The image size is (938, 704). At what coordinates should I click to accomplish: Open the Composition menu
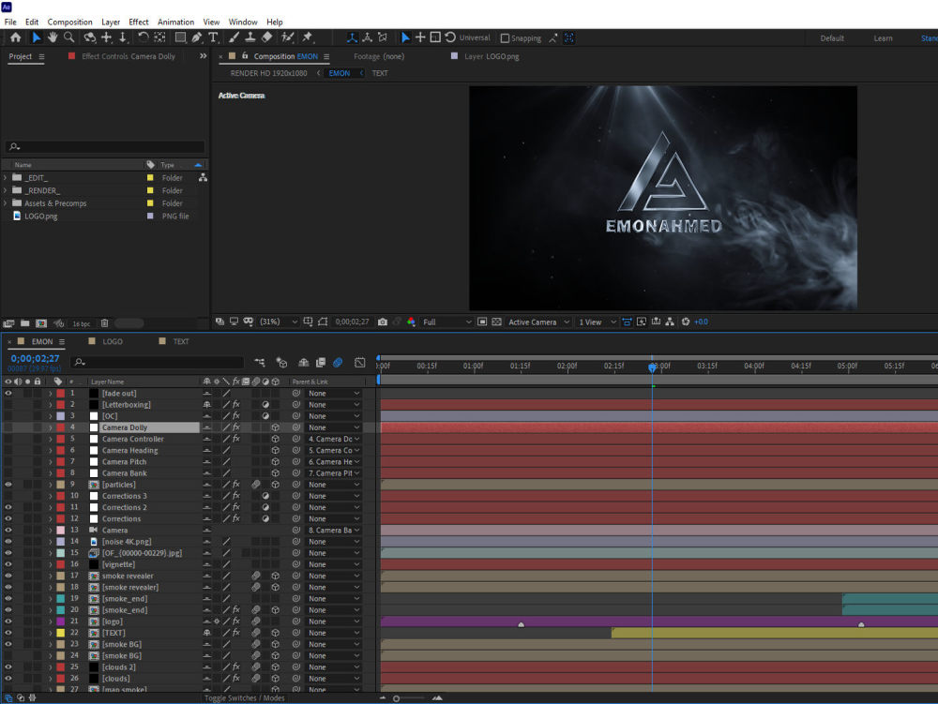tap(70, 22)
